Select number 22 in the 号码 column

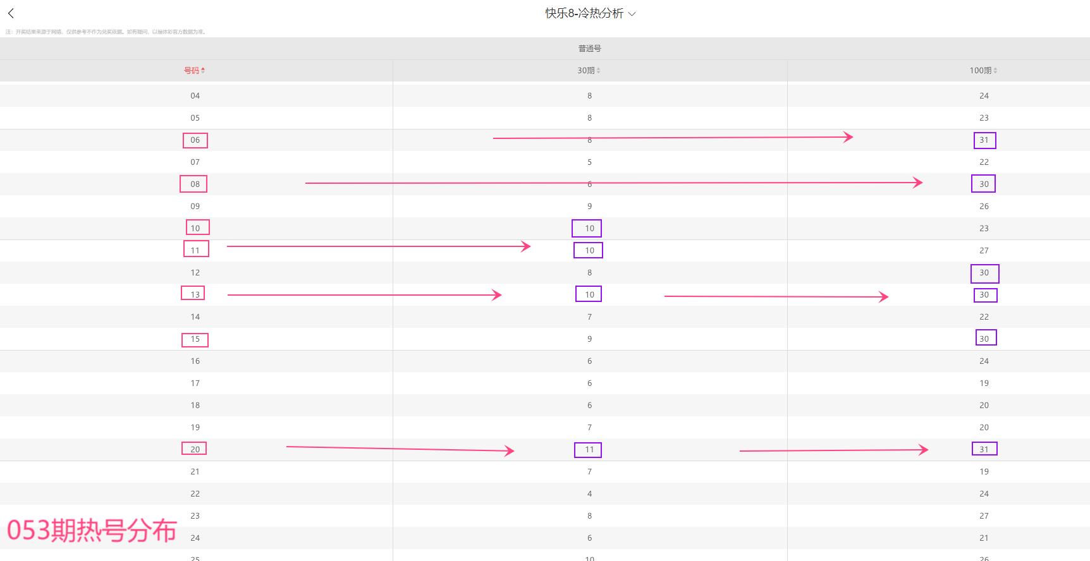point(195,494)
